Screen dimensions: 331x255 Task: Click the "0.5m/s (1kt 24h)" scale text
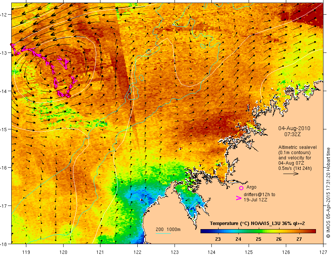295,168
